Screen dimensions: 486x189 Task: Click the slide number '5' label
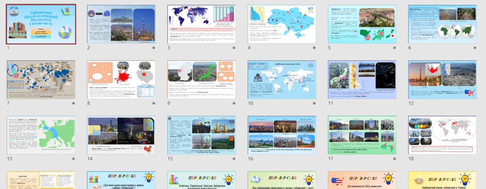[x=329, y=48]
